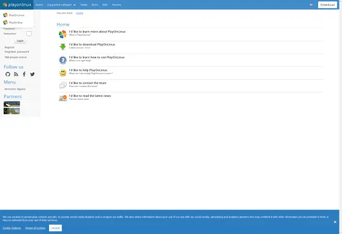Image resolution: width=342 pixels, height=234 pixels.
Task: Open 'I'd like to read the latest news'
Action: coord(90,96)
